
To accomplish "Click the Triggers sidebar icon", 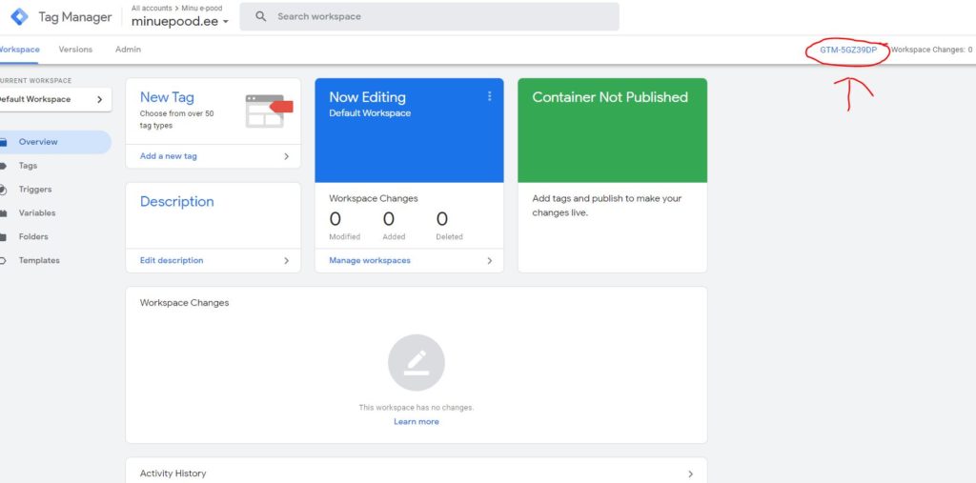I will (4, 190).
